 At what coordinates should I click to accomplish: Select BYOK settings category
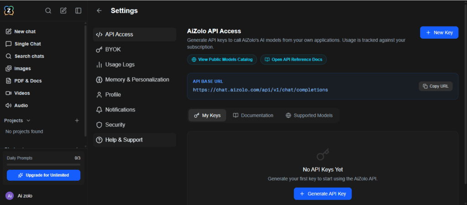pyautogui.click(x=135, y=49)
